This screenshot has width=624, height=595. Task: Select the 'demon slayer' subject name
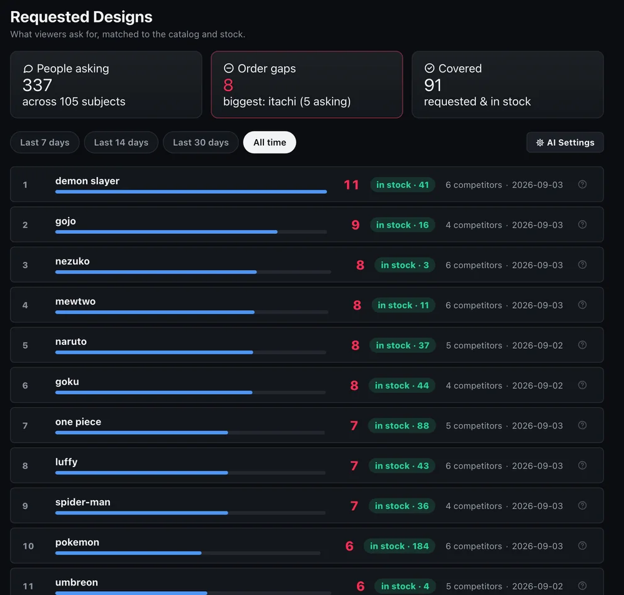pos(87,181)
